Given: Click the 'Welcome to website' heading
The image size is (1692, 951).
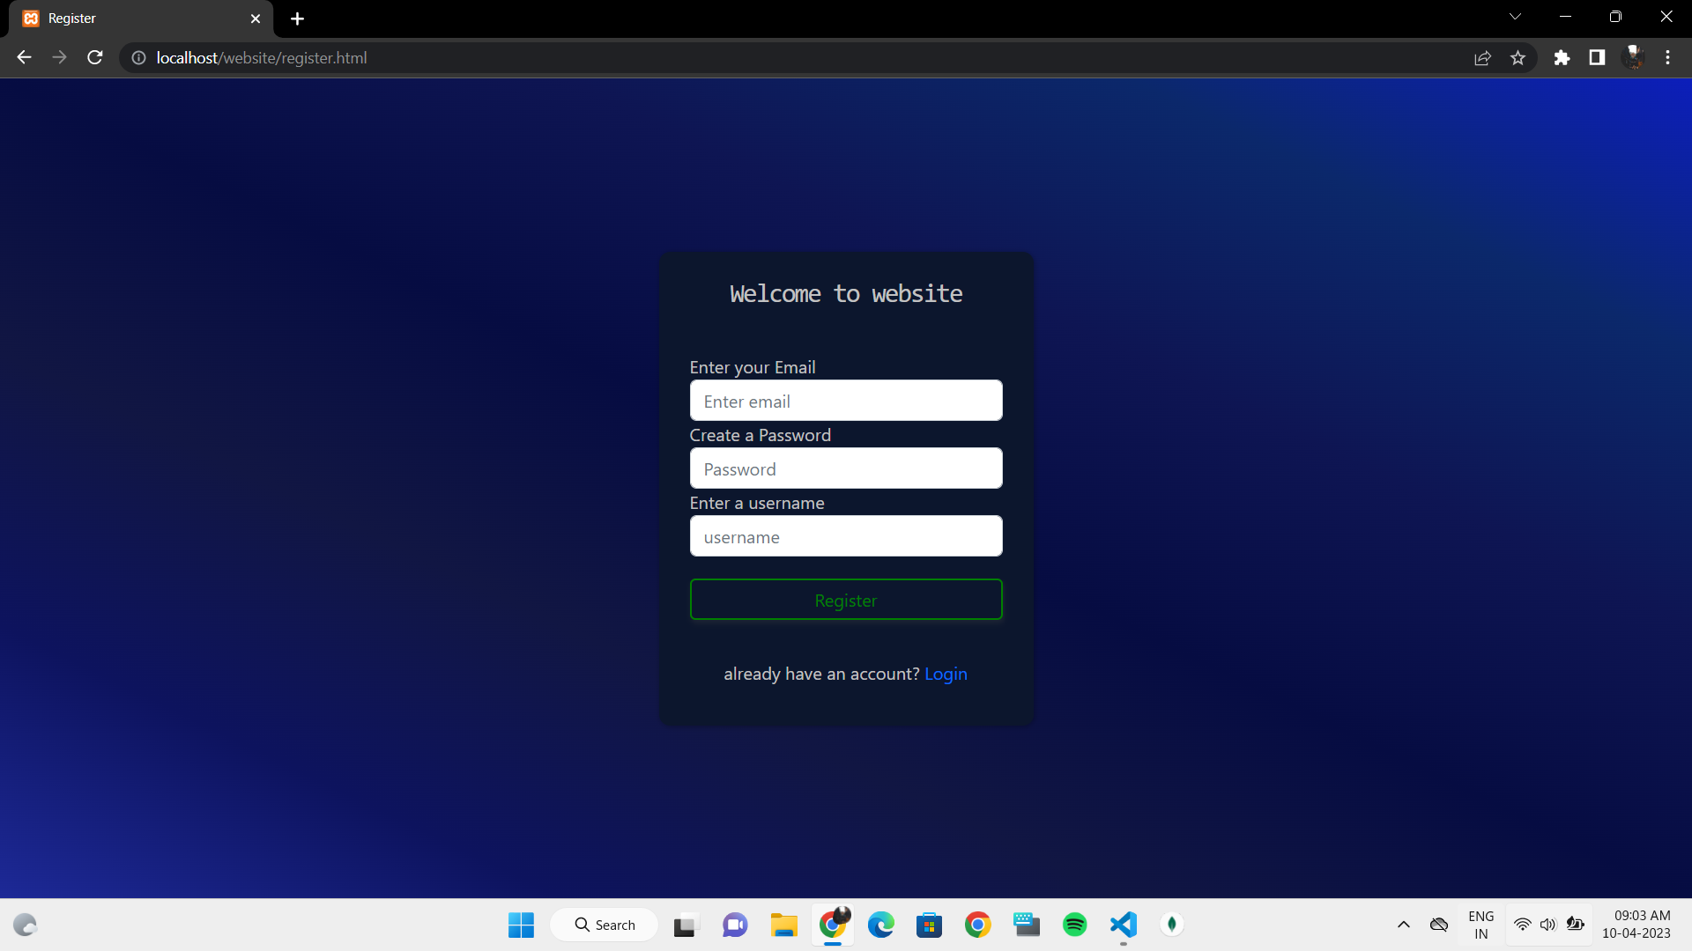Looking at the screenshot, I should click(x=846, y=293).
